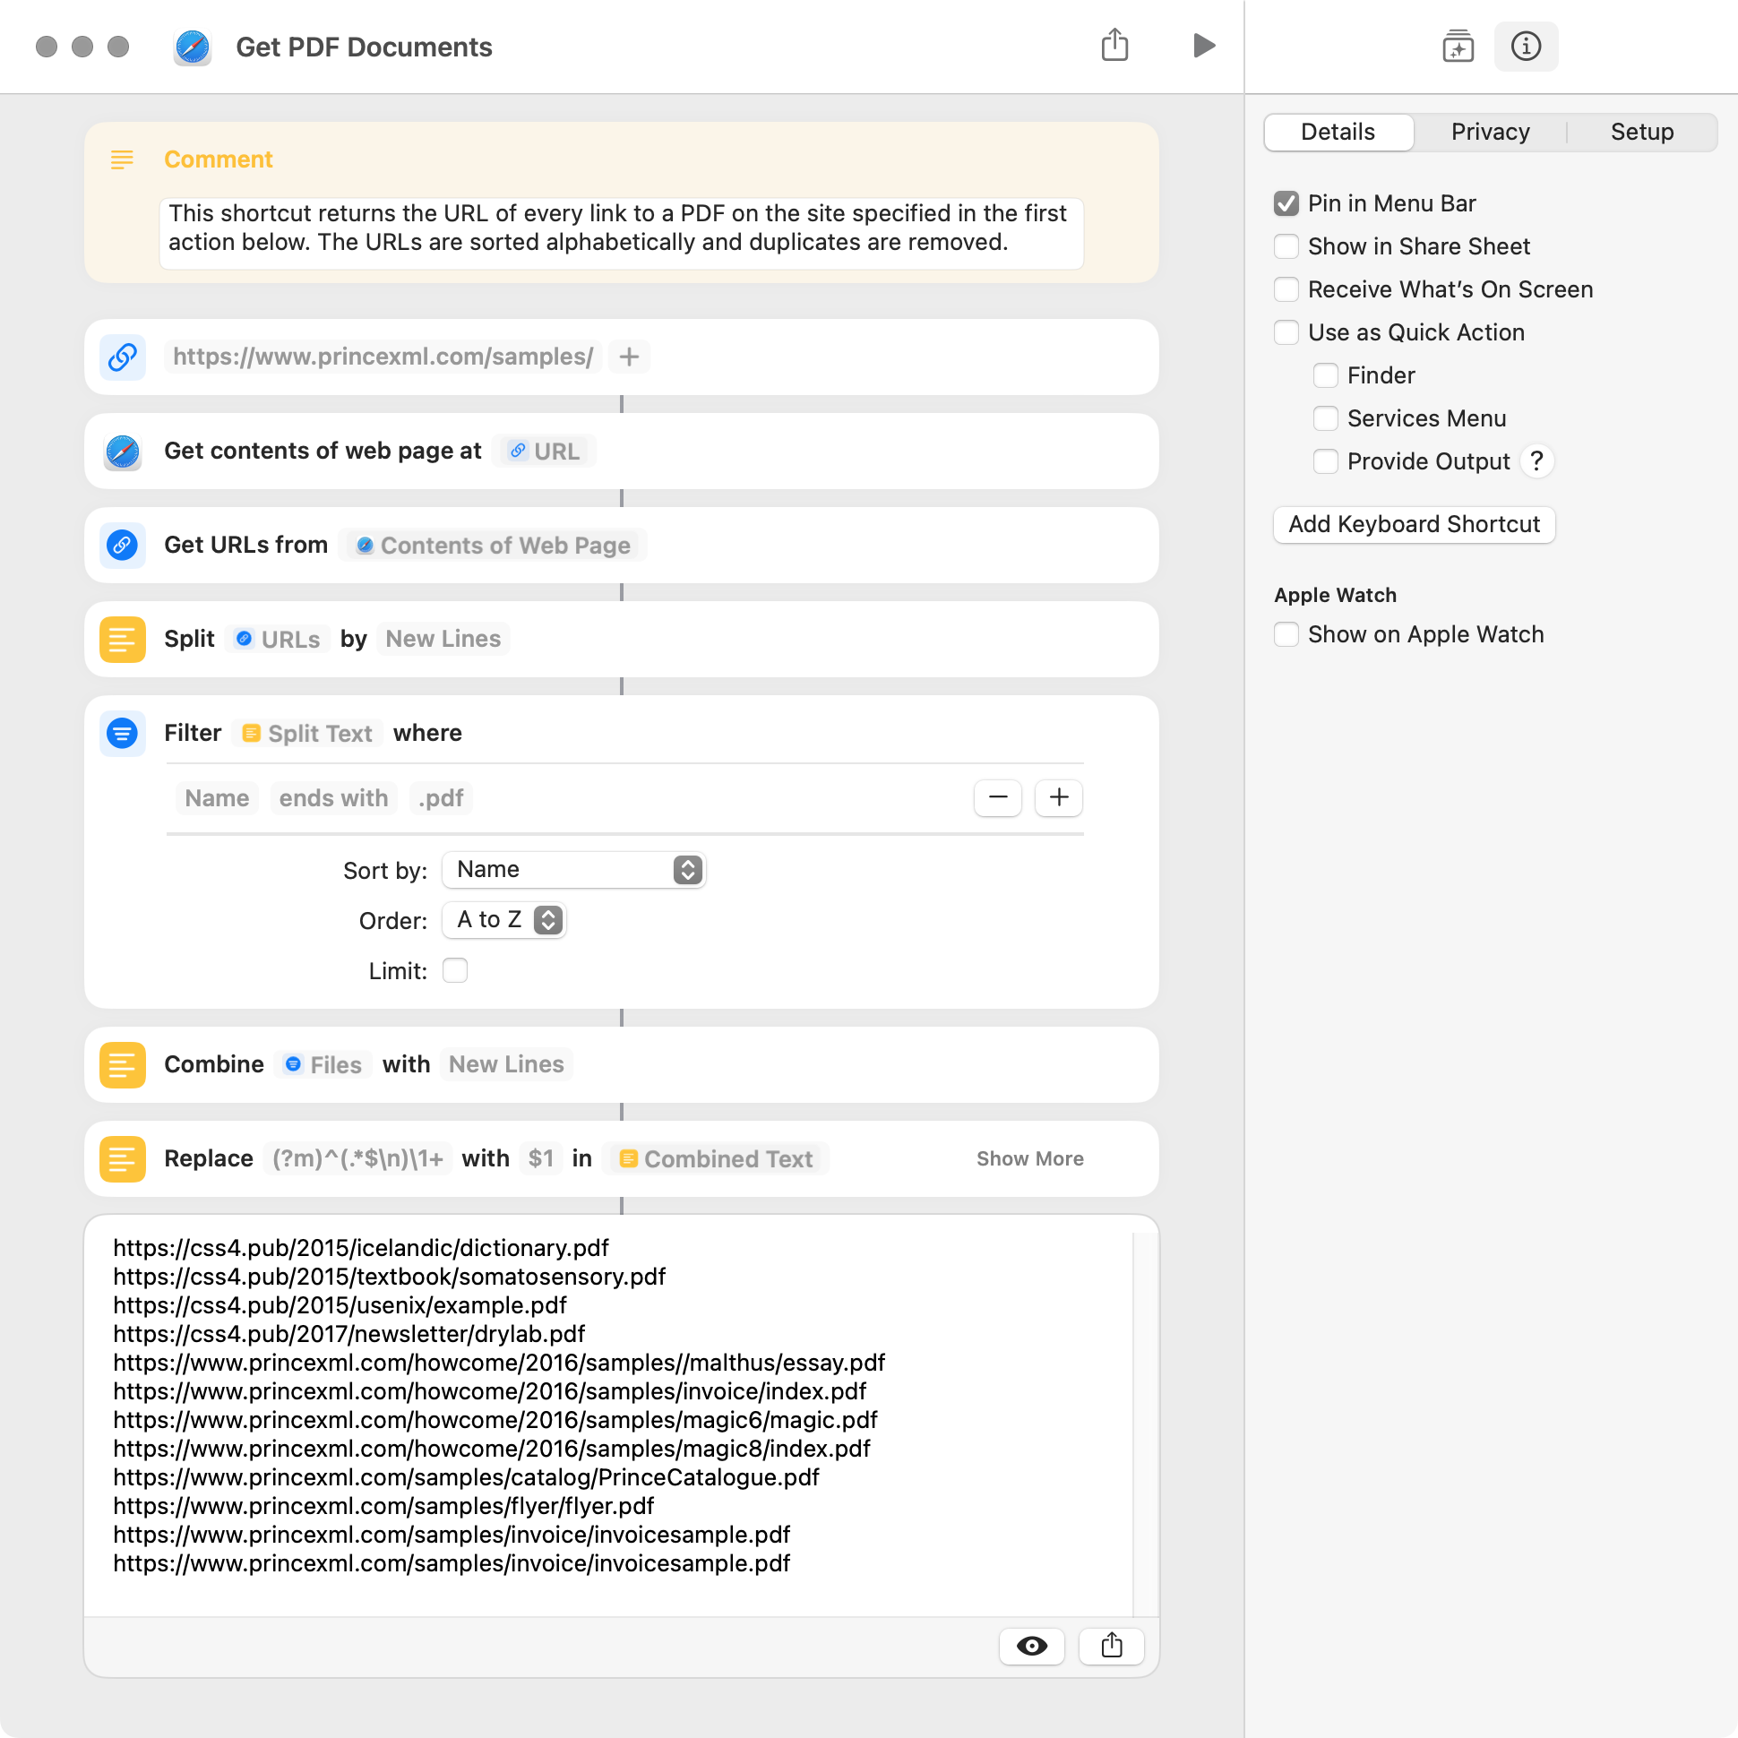This screenshot has width=1738, height=1738.
Task: Click the URL action link icon
Action: 123,357
